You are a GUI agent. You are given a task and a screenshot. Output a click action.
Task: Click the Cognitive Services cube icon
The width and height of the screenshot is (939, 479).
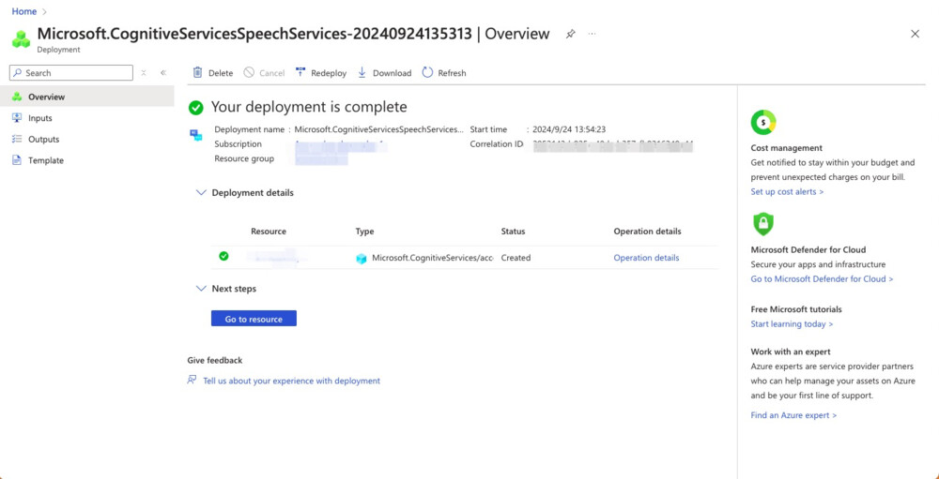(362, 259)
